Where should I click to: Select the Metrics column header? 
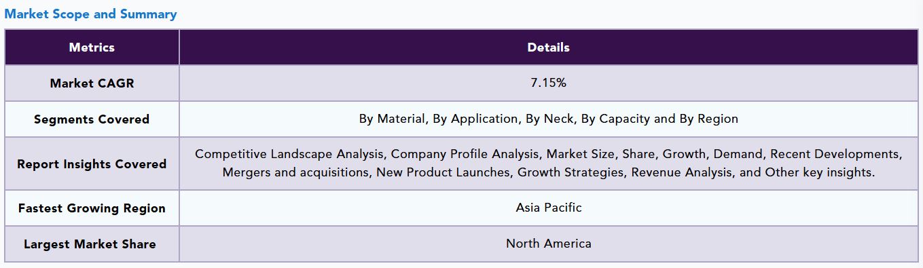[x=92, y=47]
